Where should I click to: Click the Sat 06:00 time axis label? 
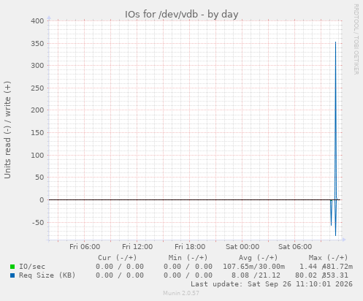295,247
